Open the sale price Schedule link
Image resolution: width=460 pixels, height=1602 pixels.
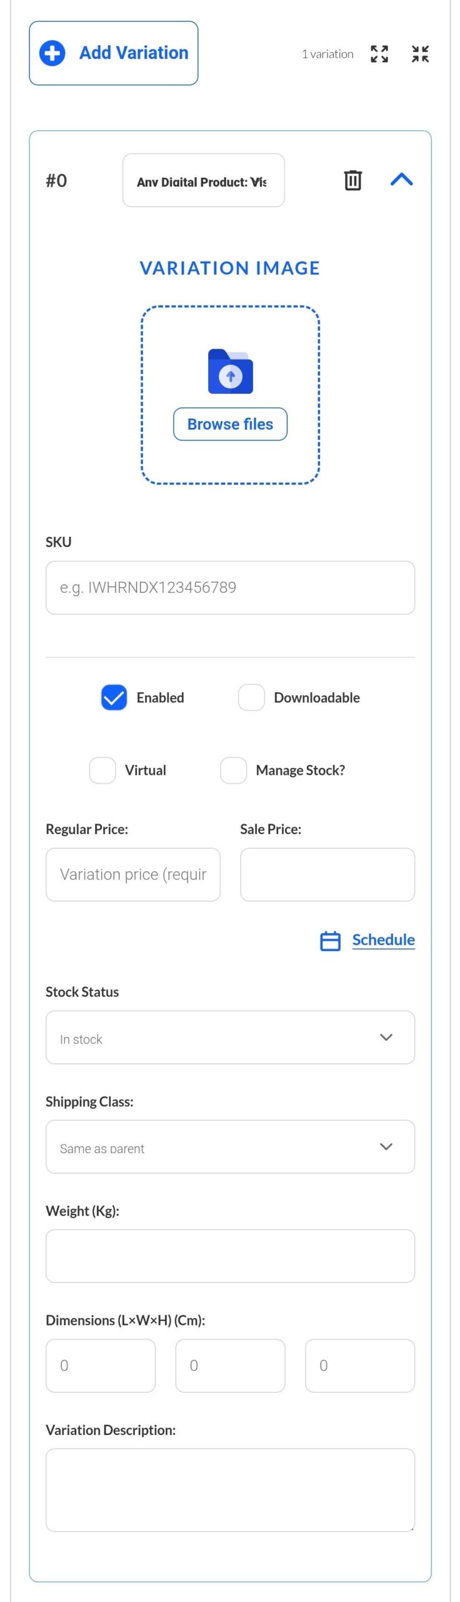[x=383, y=940]
